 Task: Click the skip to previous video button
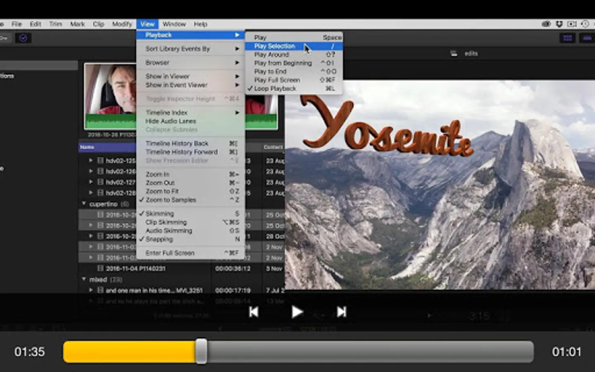(254, 312)
